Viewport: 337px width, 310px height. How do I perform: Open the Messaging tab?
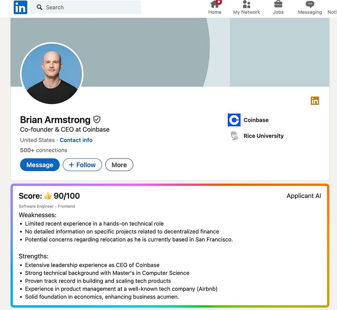click(x=310, y=7)
